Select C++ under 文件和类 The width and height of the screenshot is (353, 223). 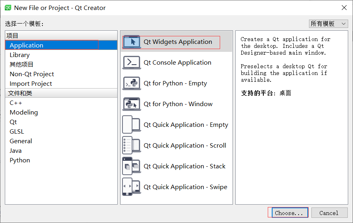[16, 103]
